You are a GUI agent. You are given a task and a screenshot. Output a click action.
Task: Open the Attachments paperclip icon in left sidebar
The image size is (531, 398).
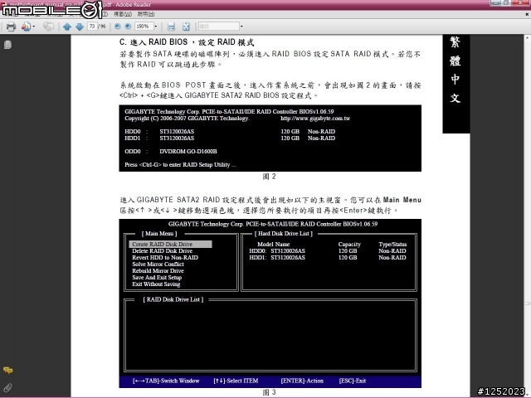(x=7, y=387)
